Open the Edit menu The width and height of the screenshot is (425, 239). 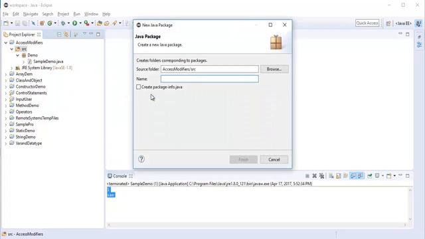point(16,14)
